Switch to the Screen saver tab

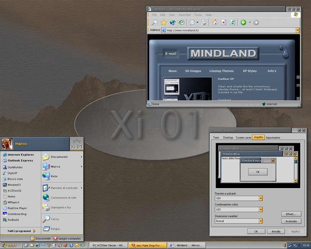[244, 138]
